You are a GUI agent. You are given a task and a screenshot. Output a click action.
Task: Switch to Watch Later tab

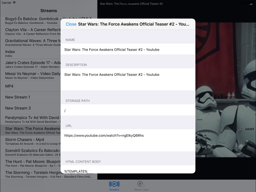click(141, 186)
